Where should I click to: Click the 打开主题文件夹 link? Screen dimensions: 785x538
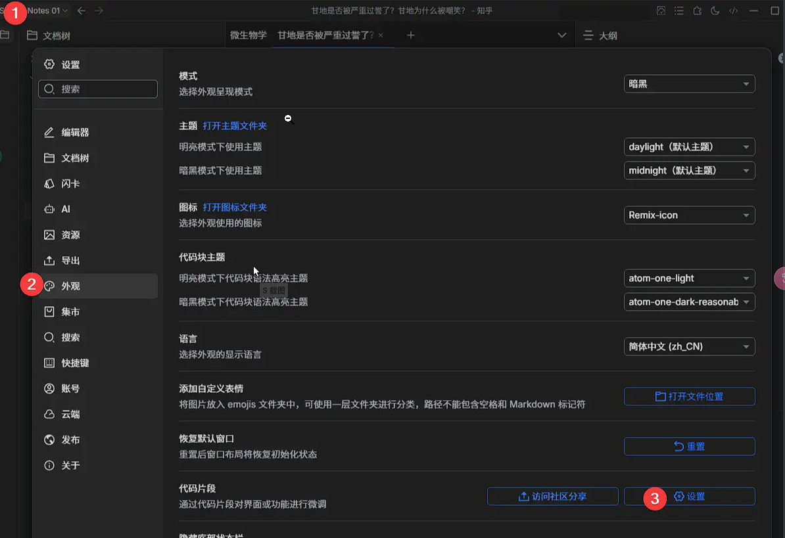coord(235,126)
